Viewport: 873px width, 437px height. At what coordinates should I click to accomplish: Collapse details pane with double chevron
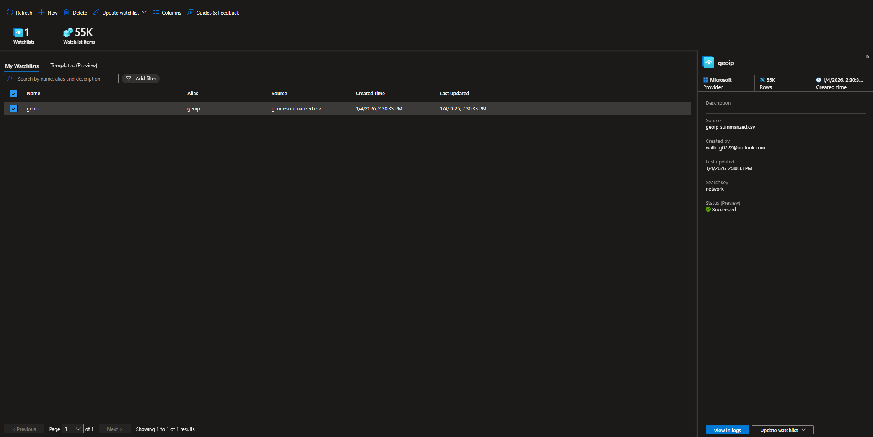click(867, 57)
